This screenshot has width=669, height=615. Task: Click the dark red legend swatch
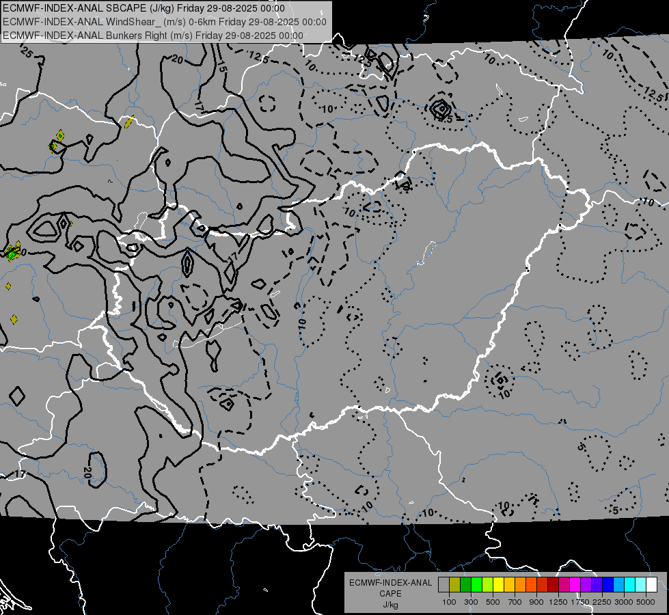coord(553,584)
